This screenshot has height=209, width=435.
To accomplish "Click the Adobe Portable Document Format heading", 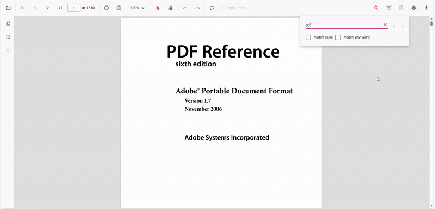I will pos(234,91).
